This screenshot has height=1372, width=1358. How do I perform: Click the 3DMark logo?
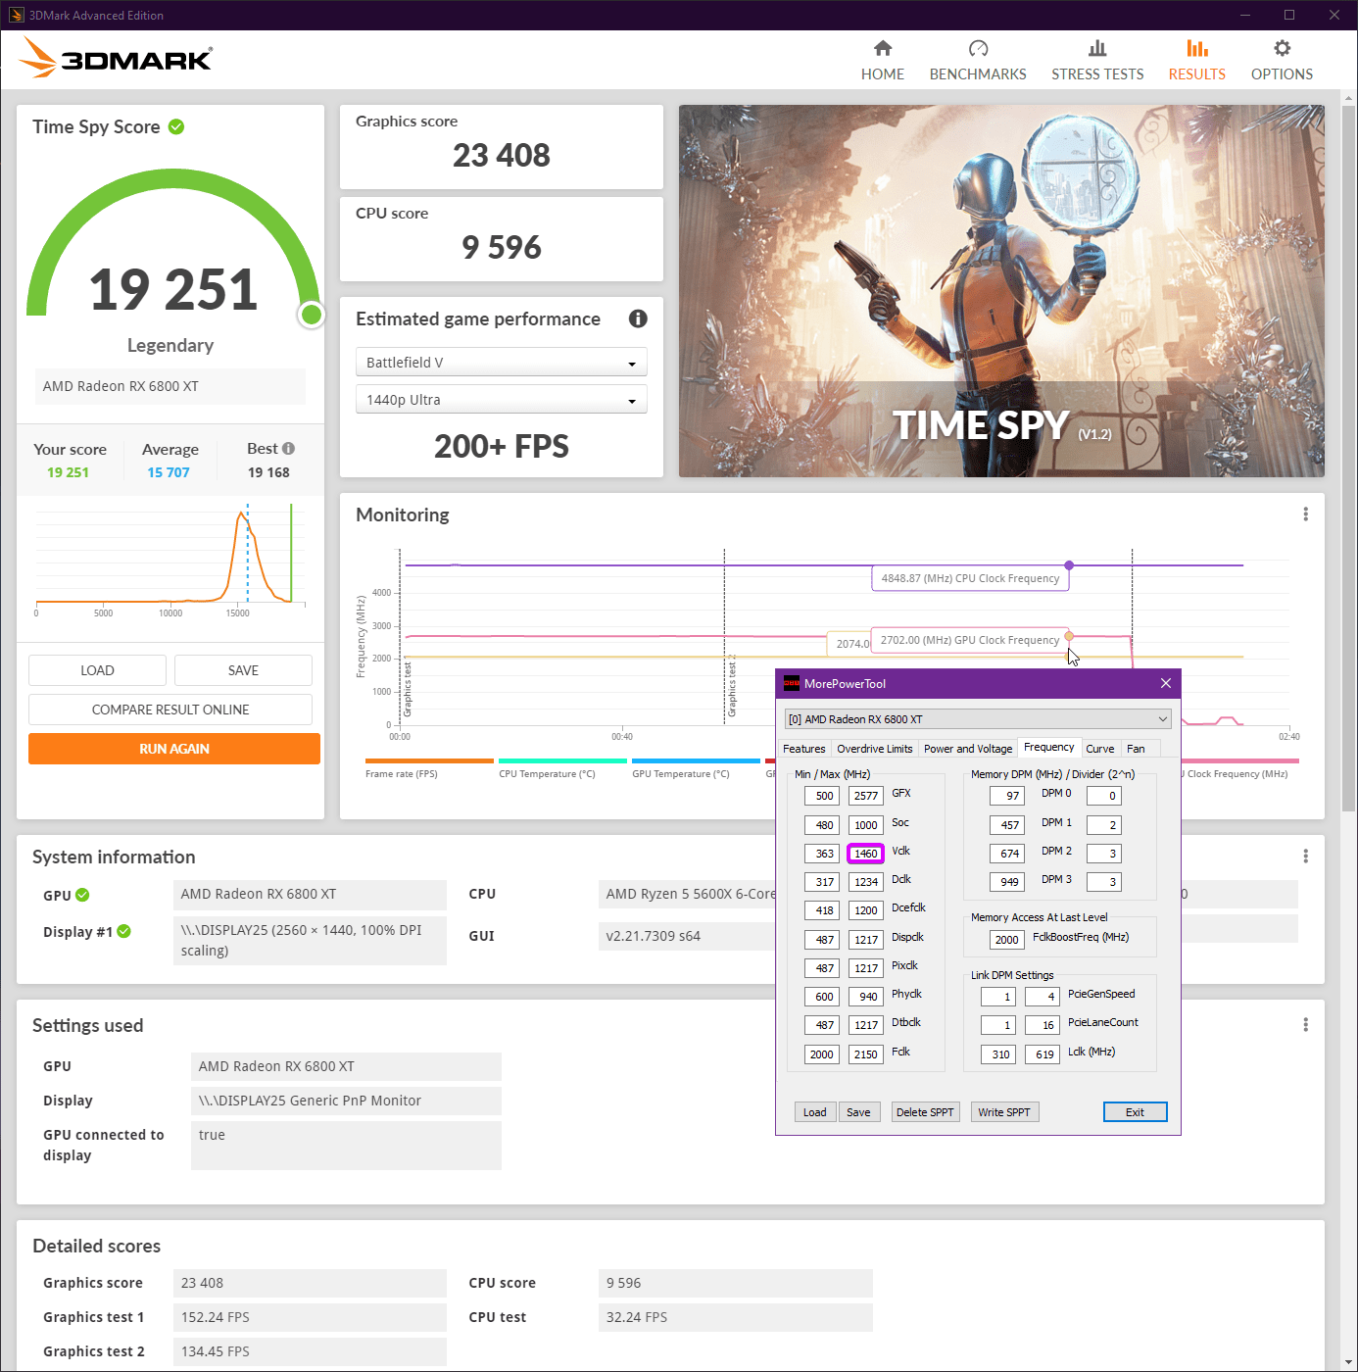coord(116,58)
